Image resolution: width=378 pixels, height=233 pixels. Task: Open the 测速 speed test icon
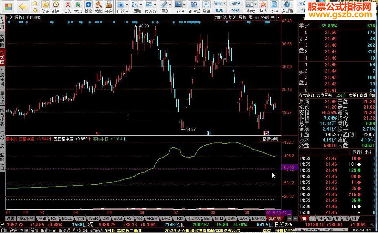click(56, 7)
